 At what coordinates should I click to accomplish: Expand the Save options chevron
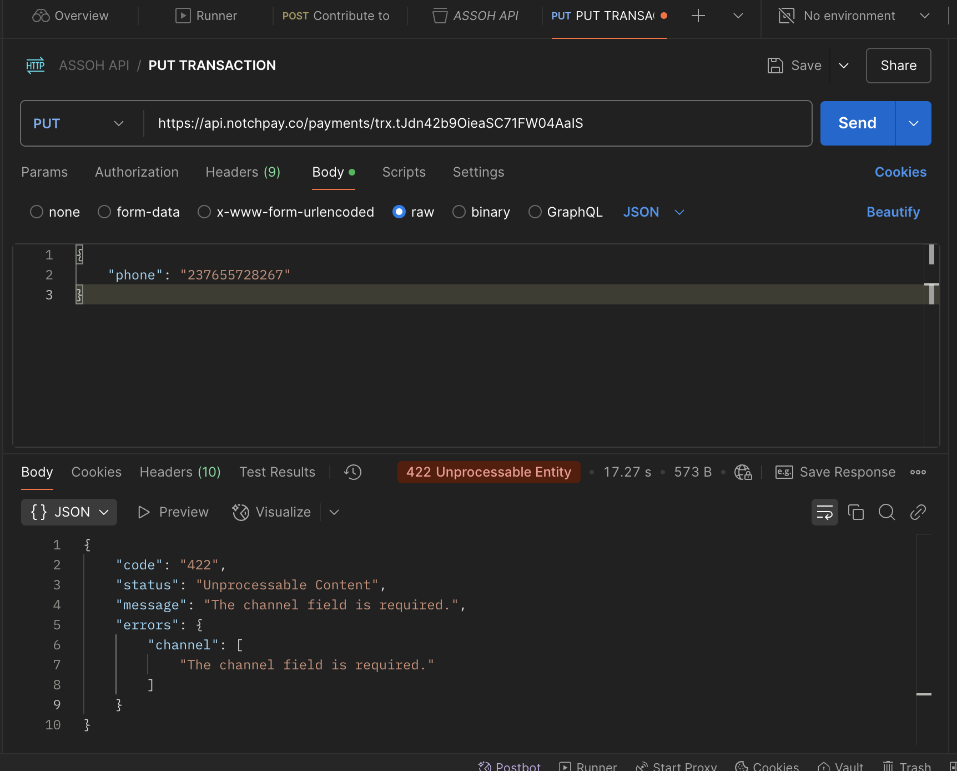pos(844,66)
